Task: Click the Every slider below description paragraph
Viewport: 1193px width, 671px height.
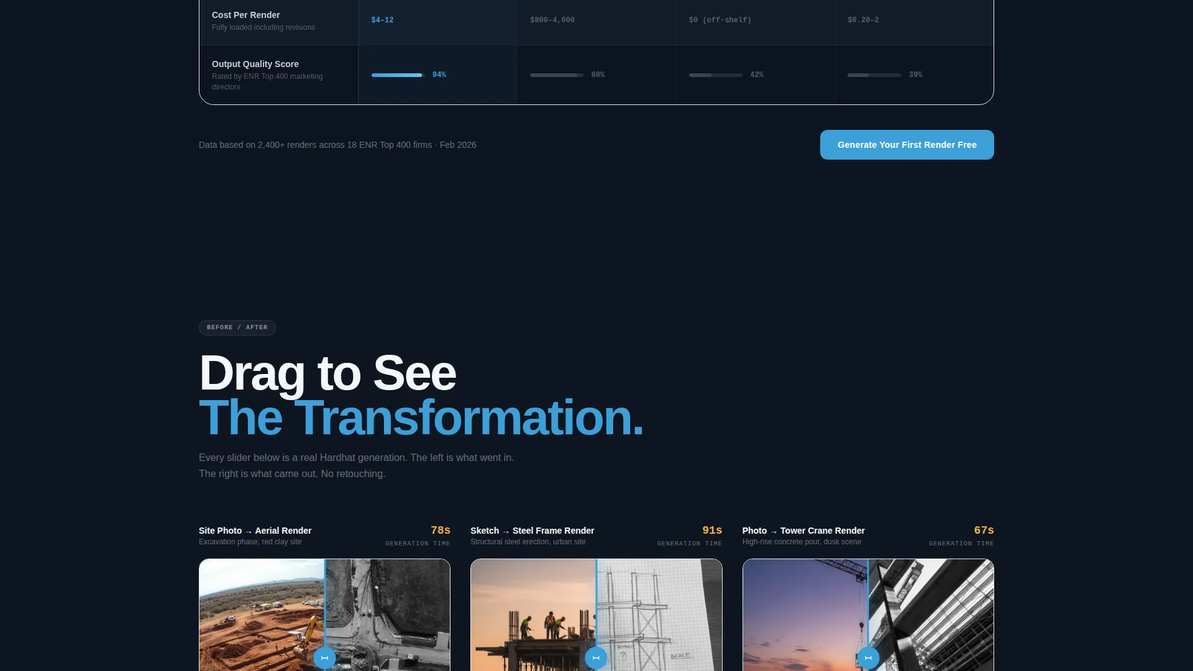Action: 356,465
